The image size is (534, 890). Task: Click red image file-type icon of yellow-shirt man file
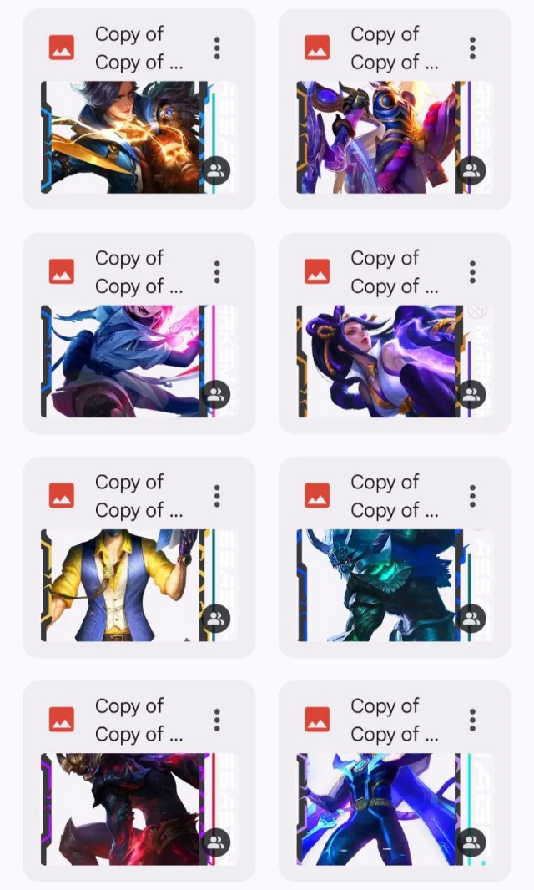coord(62,496)
